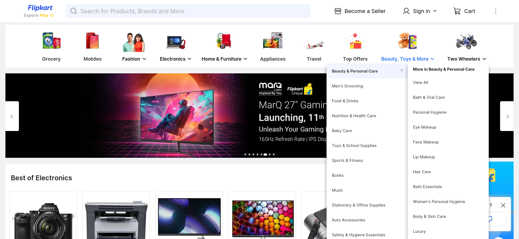Click the shopping cart icon
Image resolution: width=519 pixels, height=239 pixels.
point(457,11)
